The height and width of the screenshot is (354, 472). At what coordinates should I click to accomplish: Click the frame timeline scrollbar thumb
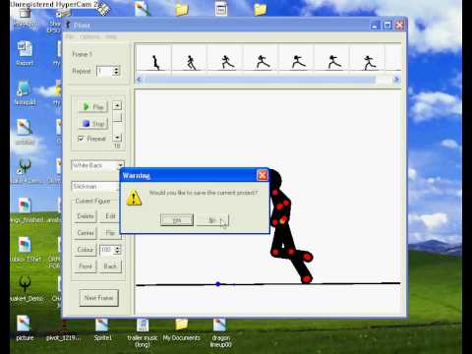pos(260,80)
